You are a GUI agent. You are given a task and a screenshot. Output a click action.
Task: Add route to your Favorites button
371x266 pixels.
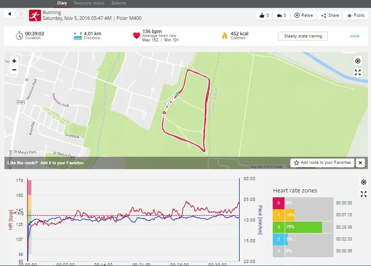coord(322,163)
